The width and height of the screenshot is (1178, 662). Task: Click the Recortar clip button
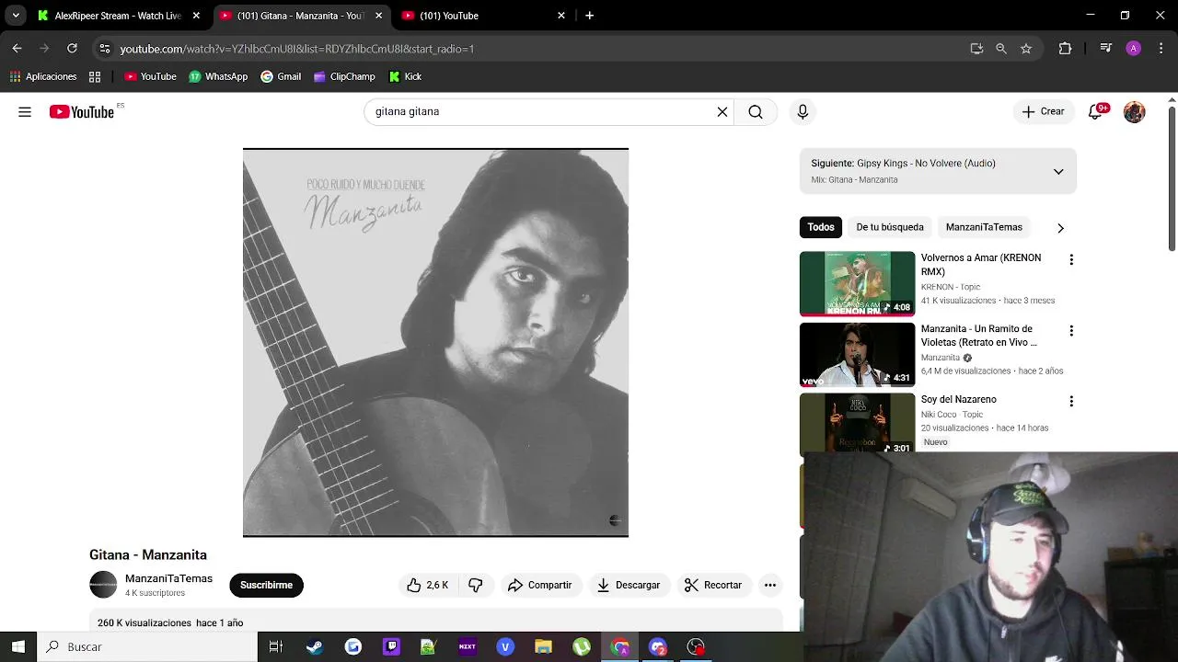[713, 585]
